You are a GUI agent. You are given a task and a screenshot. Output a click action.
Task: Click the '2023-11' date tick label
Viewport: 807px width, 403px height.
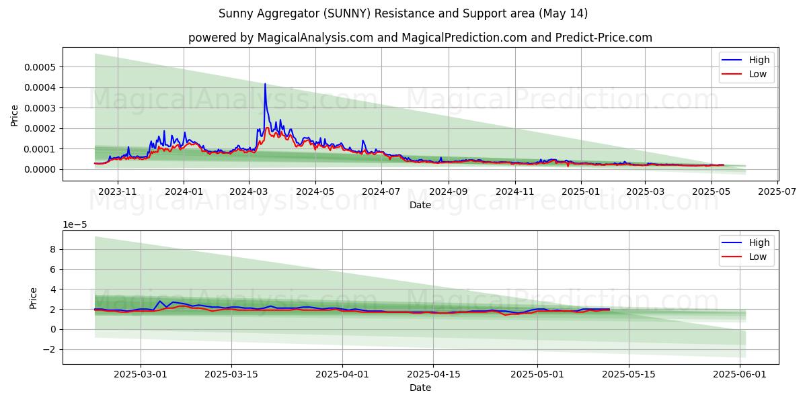[118, 191]
